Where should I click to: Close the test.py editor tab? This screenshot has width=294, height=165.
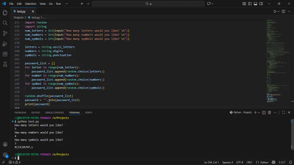click(33, 11)
